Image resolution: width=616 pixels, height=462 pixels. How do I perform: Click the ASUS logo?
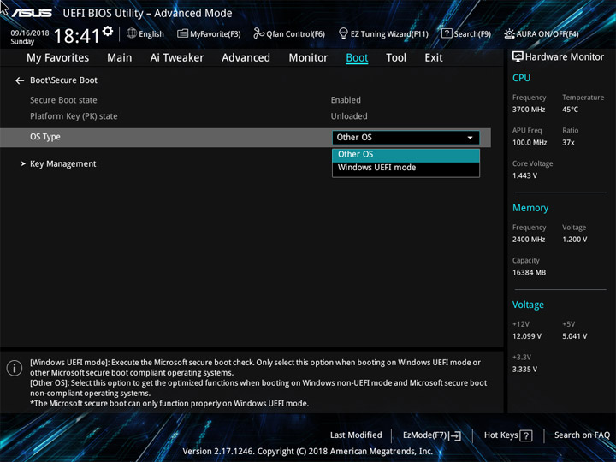32,14
